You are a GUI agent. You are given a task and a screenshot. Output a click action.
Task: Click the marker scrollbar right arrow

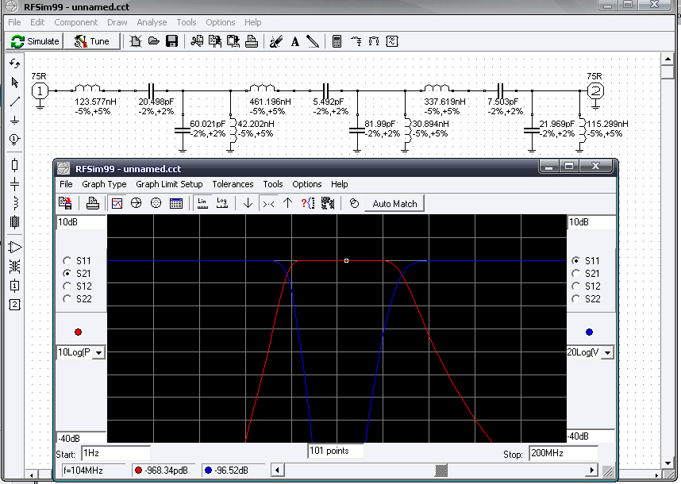tap(591, 470)
